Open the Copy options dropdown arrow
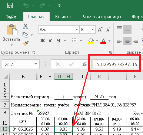 pyautogui.click(x=31, y=35)
